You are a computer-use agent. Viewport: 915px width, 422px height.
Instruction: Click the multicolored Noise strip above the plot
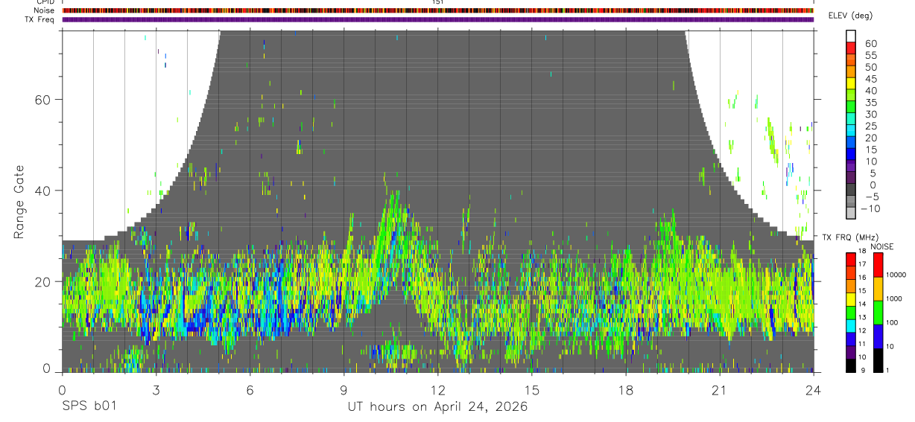[x=438, y=10]
